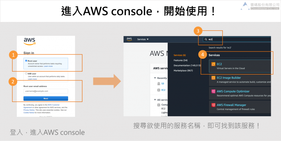Open the Privacy Notice link
This screenshot has height=141, width=281.
point(29,110)
